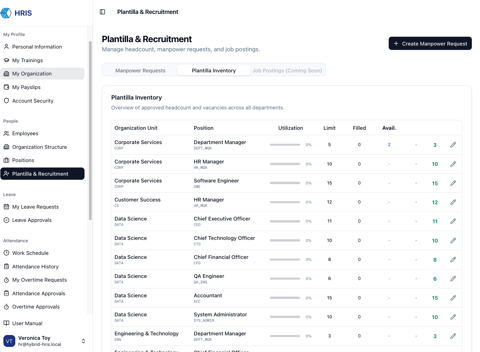Open the User Manual

point(27,323)
